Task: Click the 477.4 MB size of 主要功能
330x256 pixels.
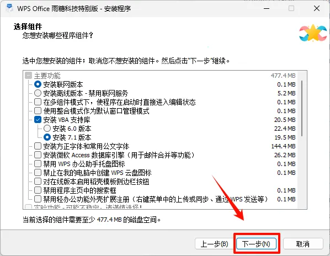Action: pyautogui.click(x=283, y=76)
